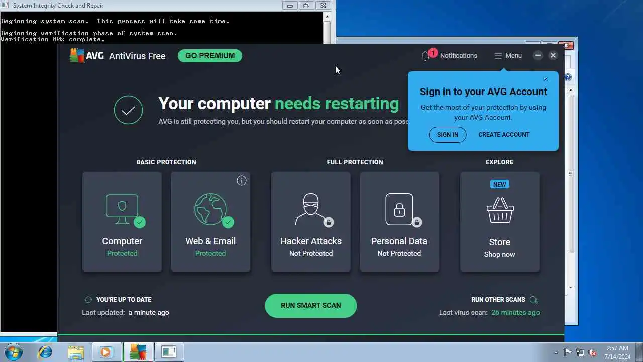Click the '26 minutes ago' last scan text

coord(515,313)
